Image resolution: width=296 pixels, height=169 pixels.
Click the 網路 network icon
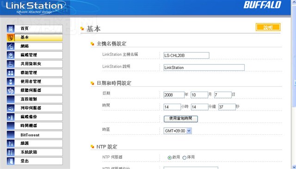coord(11,46)
